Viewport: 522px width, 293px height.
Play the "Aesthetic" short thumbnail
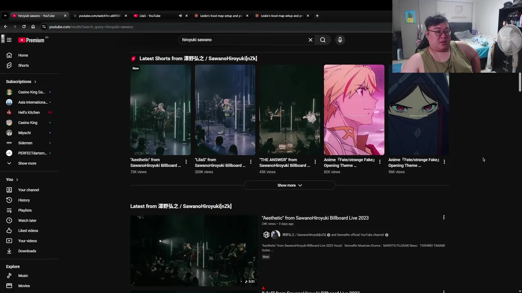coord(160,110)
